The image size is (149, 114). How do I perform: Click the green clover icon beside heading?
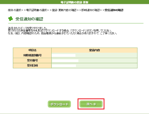[10, 19]
